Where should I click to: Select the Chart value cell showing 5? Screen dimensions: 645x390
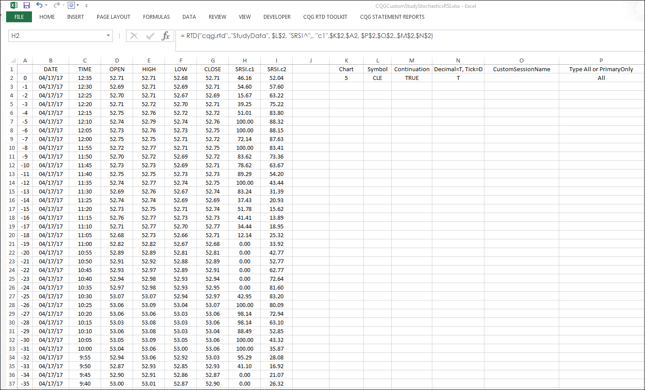pos(346,78)
